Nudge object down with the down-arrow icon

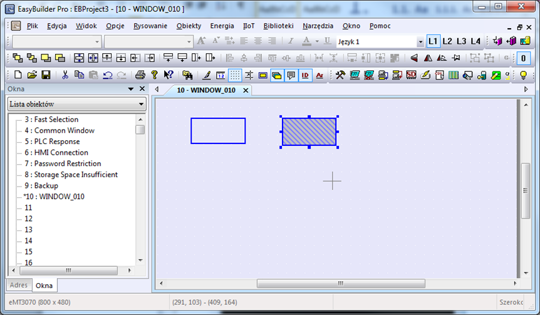pyautogui.click(x=121, y=58)
